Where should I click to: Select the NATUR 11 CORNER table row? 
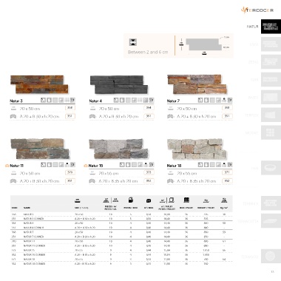click(121, 246)
